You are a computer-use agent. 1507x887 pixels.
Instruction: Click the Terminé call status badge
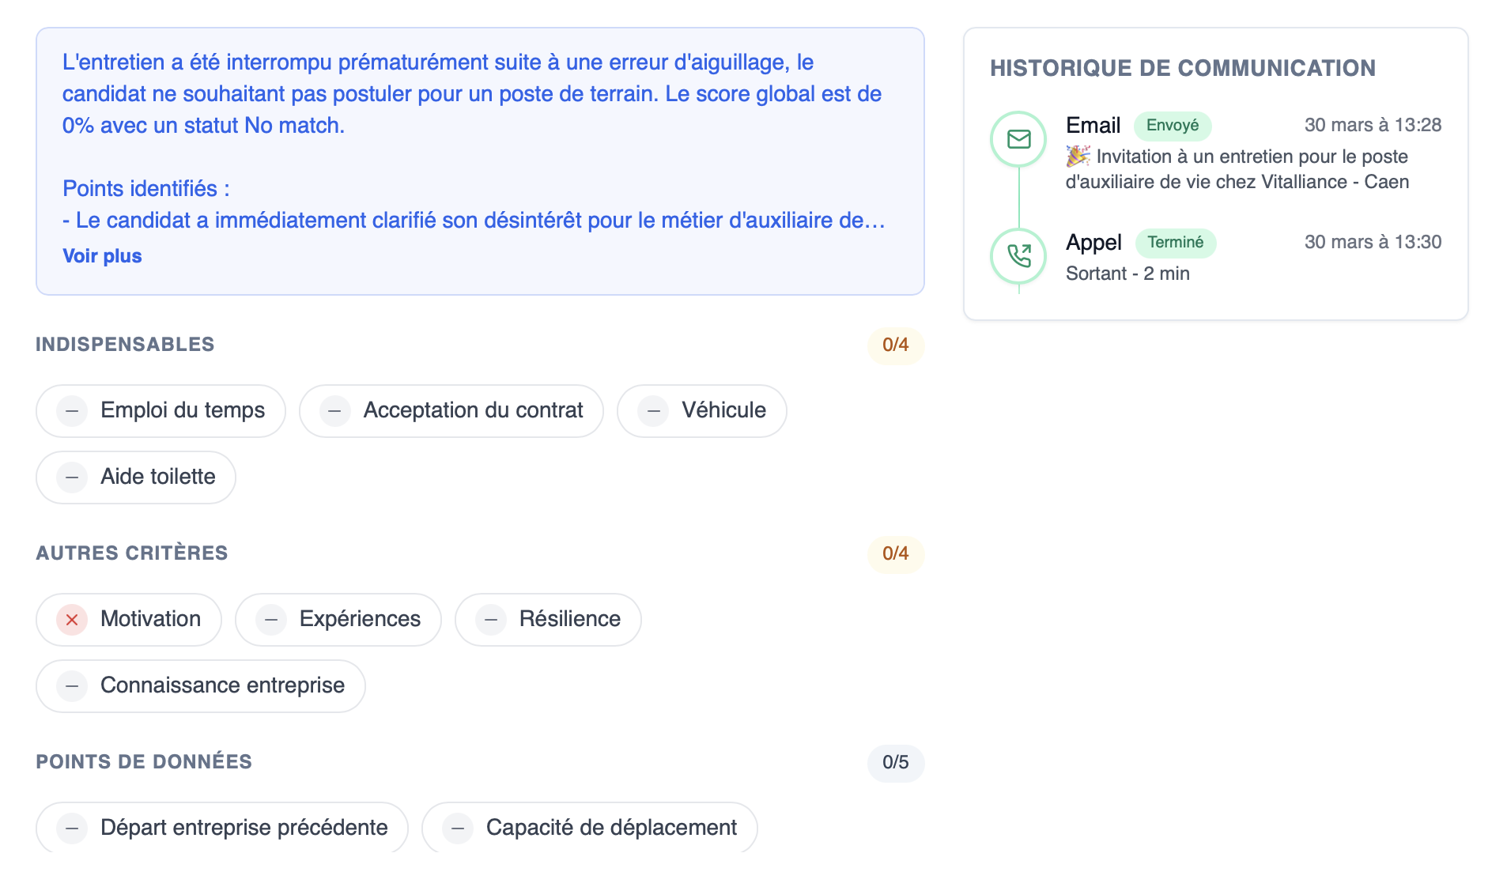pyautogui.click(x=1176, y=243)
